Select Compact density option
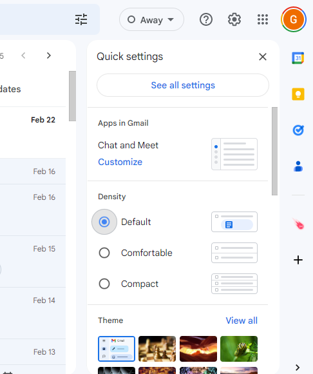The width and height of the screenshot is (313, 374). [x=104, y=284]
